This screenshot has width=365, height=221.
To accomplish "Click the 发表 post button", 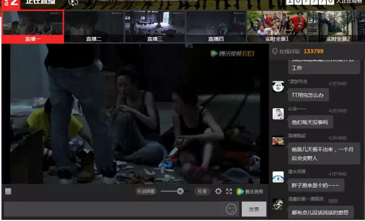I will click(x=254, y=209).
